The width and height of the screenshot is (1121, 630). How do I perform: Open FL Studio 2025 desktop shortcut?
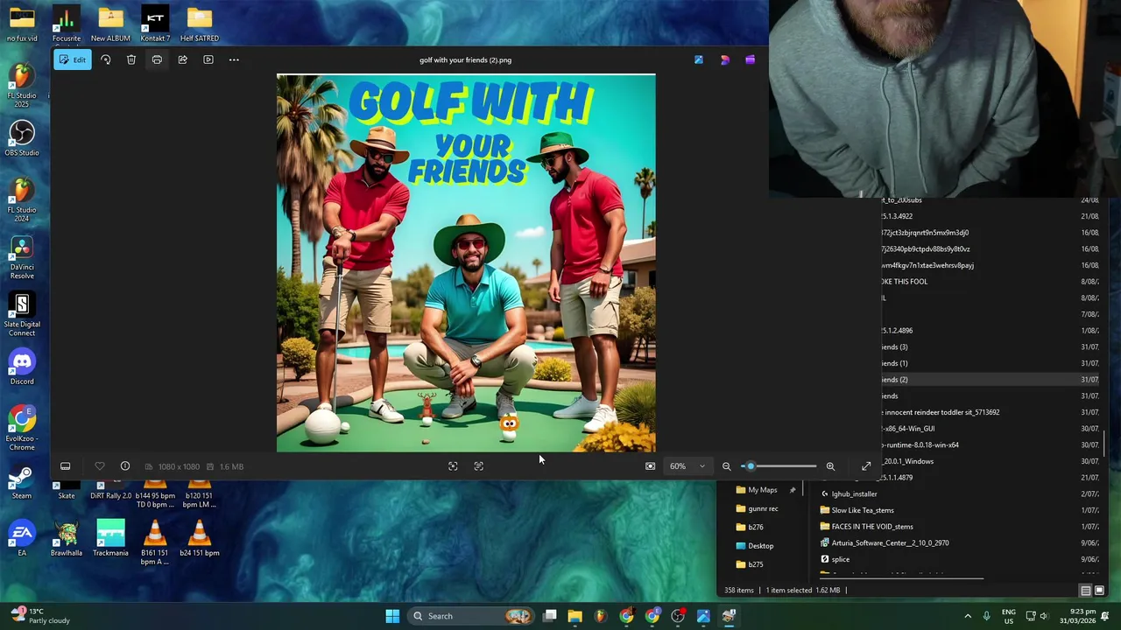coord(22,85)
